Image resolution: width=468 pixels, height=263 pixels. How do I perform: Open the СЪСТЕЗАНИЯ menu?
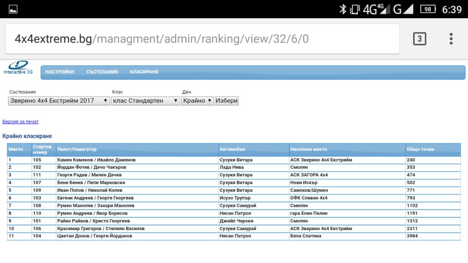pos(102,72)
